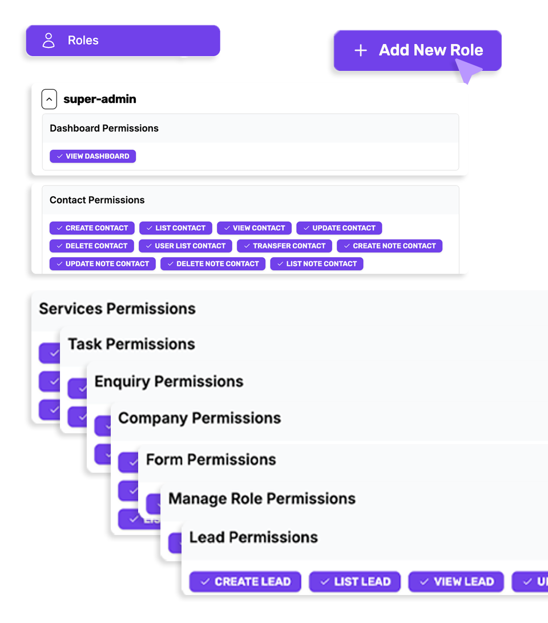
Task: Collapse the super-admin role section
Action: (x=50, y=99)
